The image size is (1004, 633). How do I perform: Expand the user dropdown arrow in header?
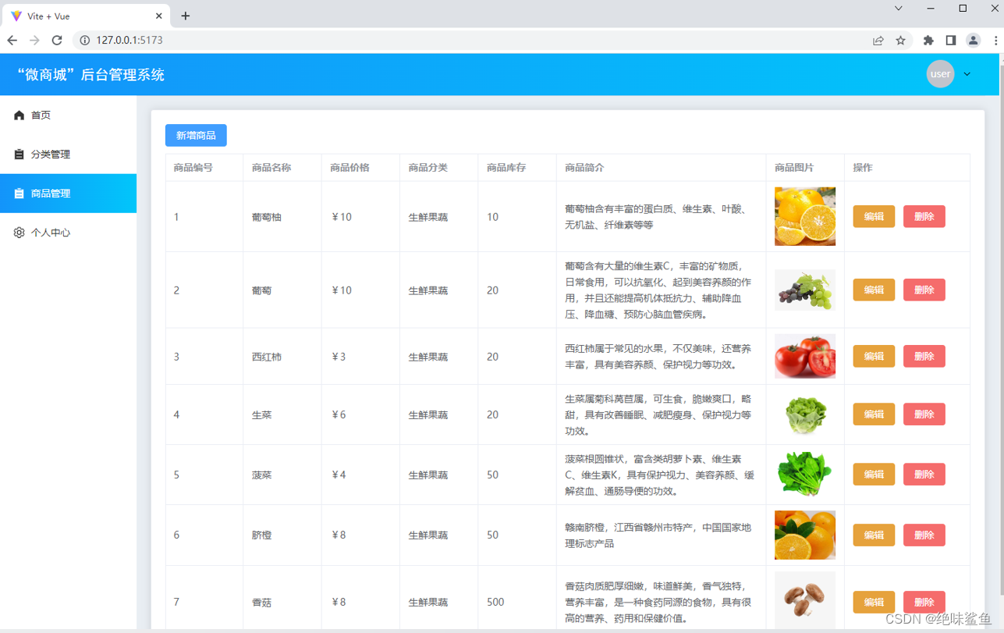click(966, 74)
